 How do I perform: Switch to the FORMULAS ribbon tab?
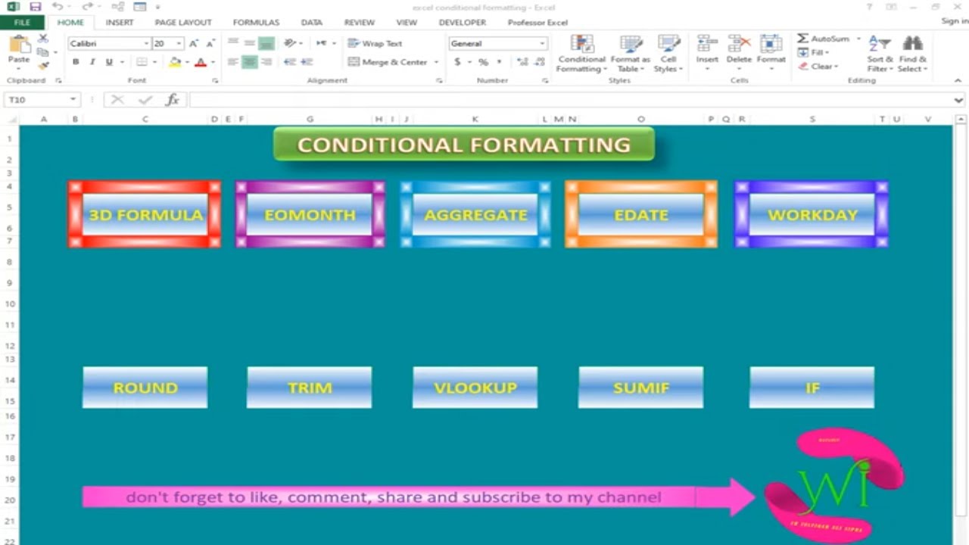click(x=256, y=23)
